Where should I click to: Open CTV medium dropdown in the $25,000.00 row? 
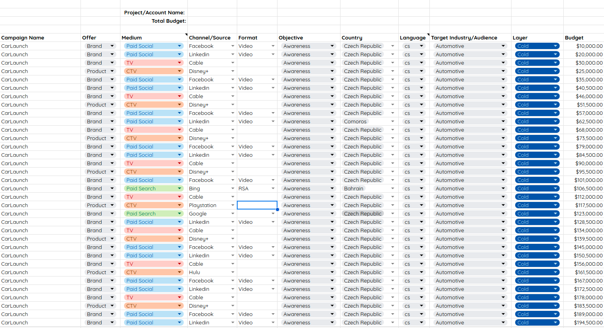[153, 71]
